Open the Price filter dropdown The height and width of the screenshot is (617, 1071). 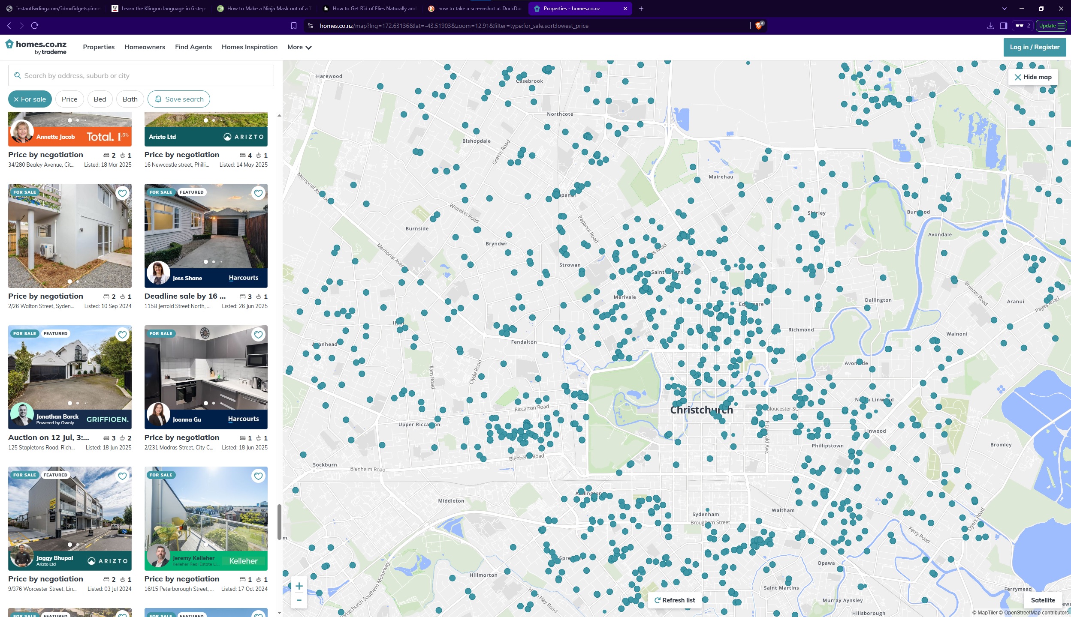tap(69, 99)
